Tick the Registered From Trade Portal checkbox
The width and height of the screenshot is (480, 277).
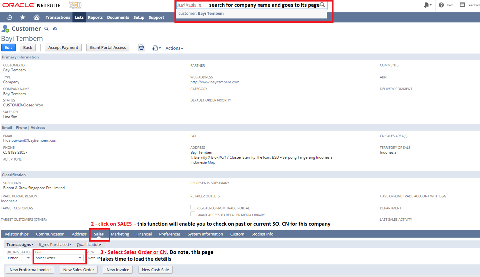(x=193, y=207)
